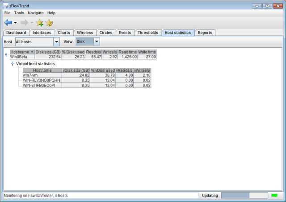The image size is (286, 202).
Task: Click the edit favorites star icon
Action: coord(49,23)
